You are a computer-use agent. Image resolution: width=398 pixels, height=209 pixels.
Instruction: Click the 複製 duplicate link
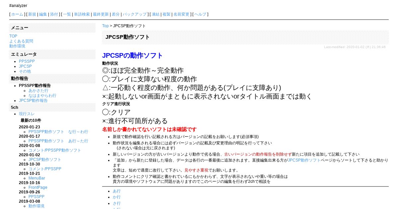pos(166,14)
